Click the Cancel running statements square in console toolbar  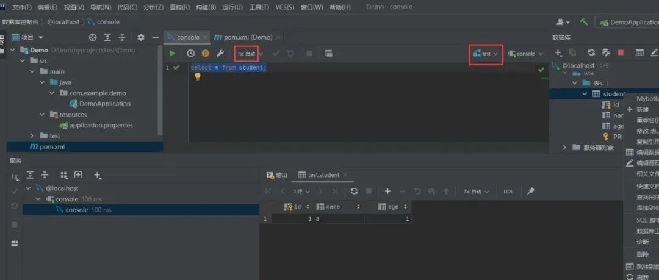point(309,54)
